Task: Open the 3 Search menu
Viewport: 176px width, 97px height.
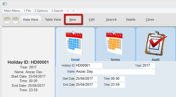Action: coord(57,11)
